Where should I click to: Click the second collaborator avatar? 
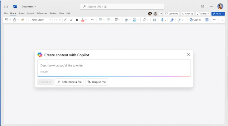tap(155, 14)
